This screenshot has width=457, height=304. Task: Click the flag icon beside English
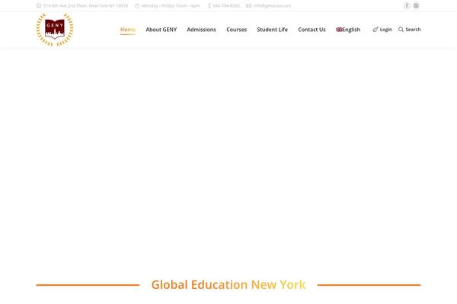pyautogui.click(x=339, y=30)
